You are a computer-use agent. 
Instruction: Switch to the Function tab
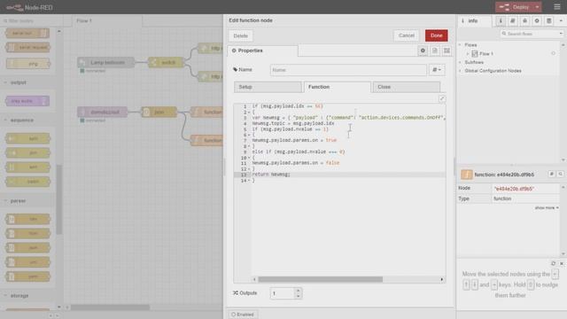(337, 87)
